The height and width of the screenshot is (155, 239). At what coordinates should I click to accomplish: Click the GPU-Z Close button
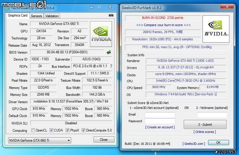click(x=104, y=140)
